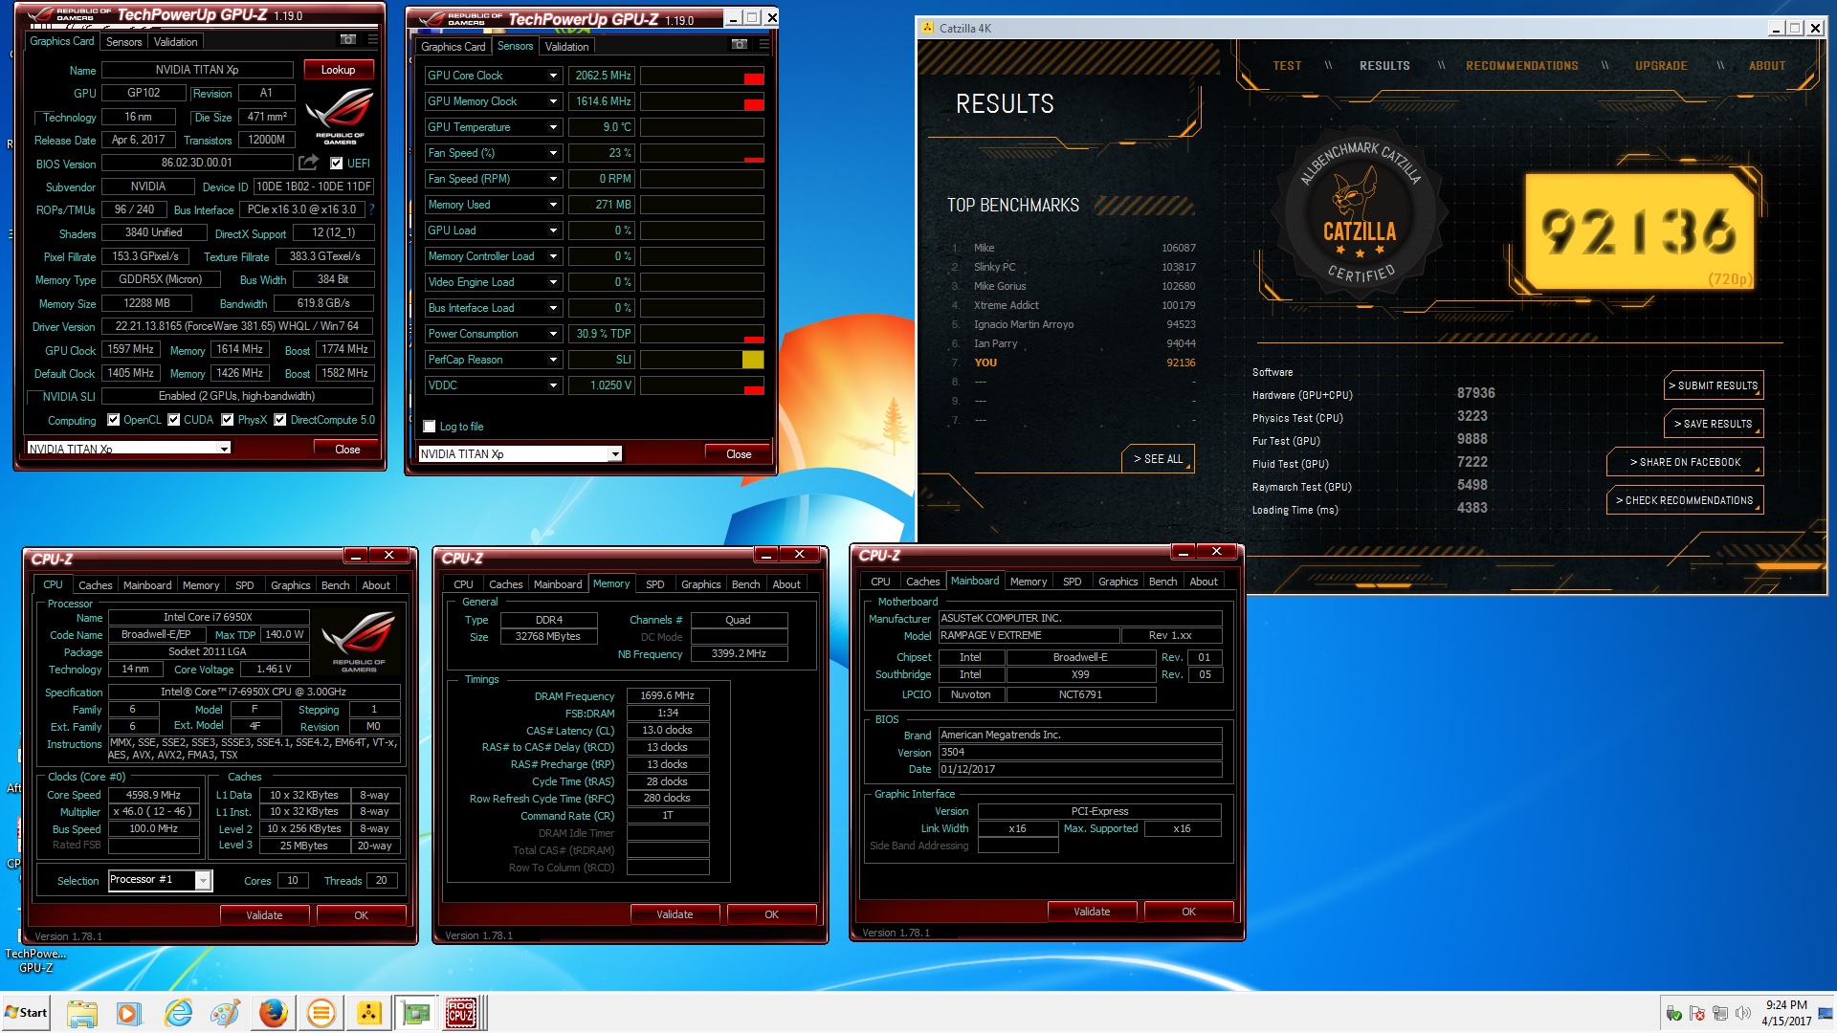Open Paint from the taskbar
Image resolution: width=1837 pixels, height=1033 pixels.
(x=225, y=1013)
